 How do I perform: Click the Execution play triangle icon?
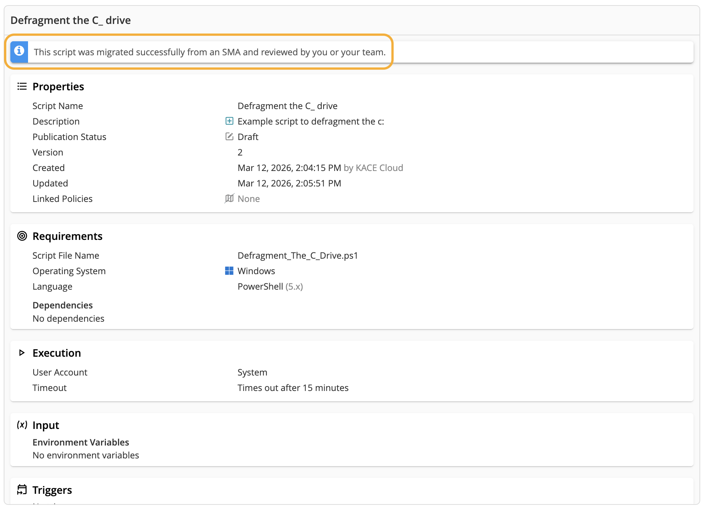[22, 353]
